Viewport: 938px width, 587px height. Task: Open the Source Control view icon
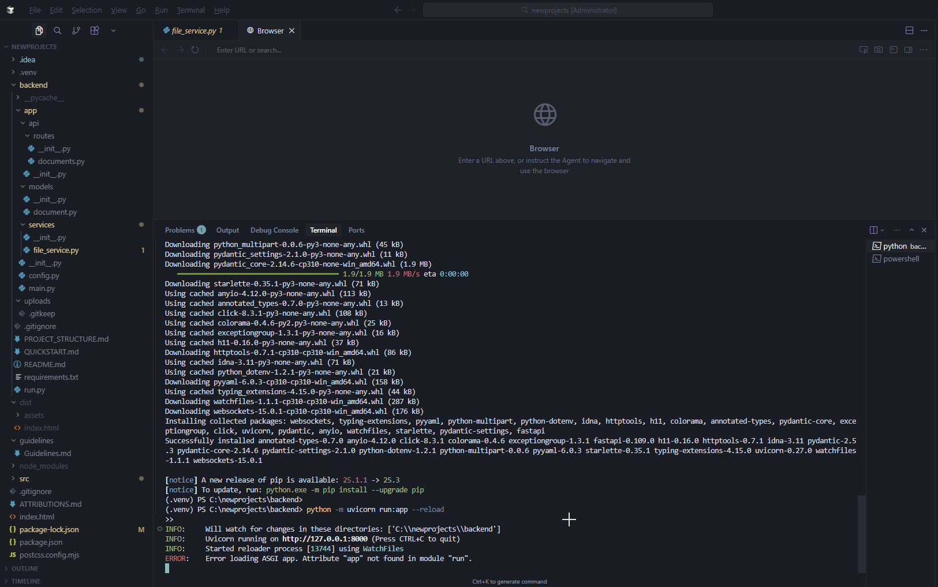click(x=76, y=31)
